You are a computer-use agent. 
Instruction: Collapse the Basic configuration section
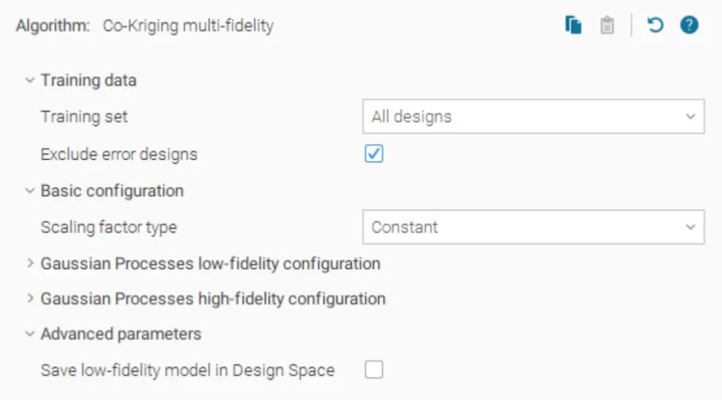(29, 191)
